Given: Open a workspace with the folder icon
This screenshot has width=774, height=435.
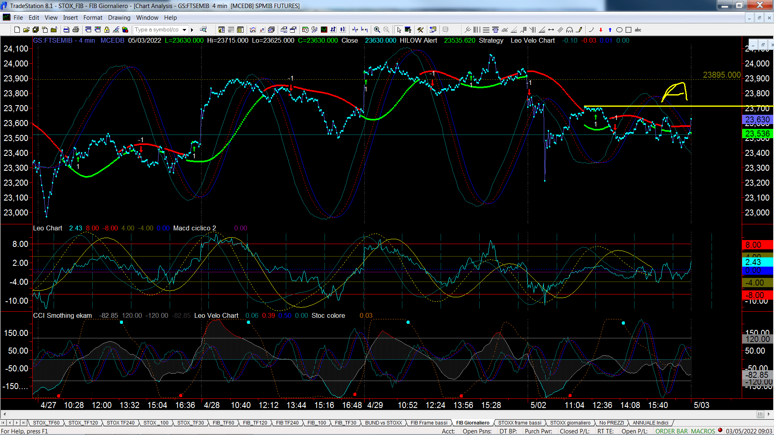Looking at the screenshot, I should (26, 30).
